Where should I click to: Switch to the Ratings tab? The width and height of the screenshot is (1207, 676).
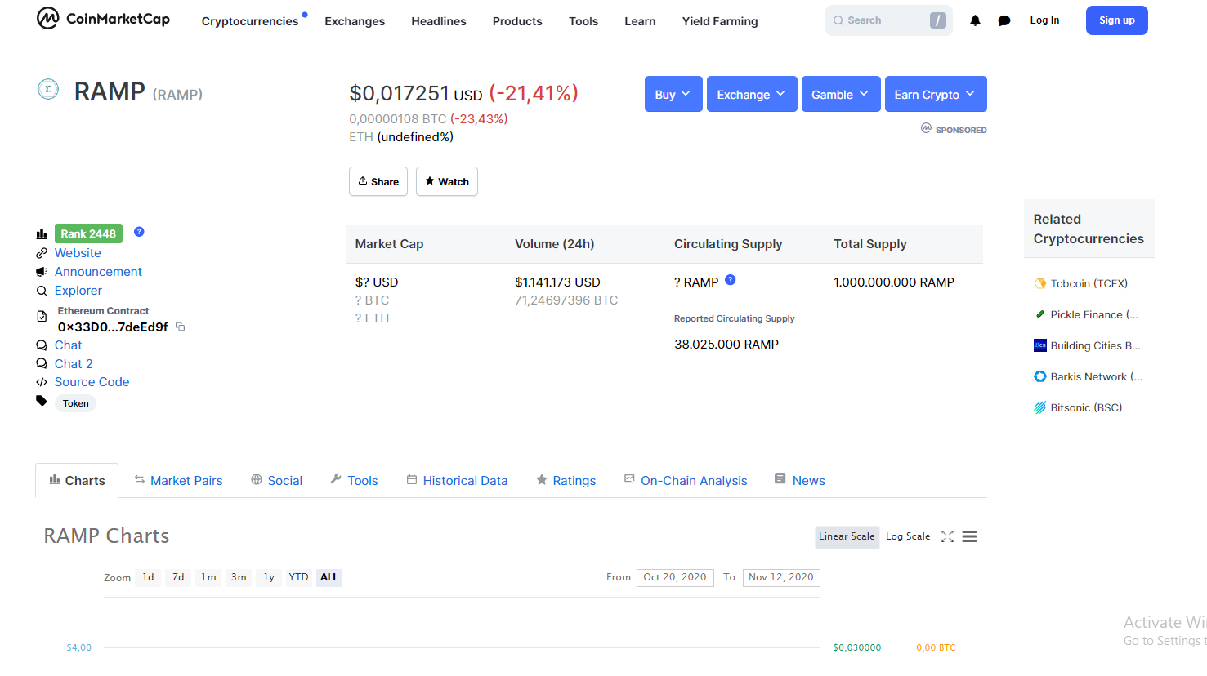click(566, 481)
